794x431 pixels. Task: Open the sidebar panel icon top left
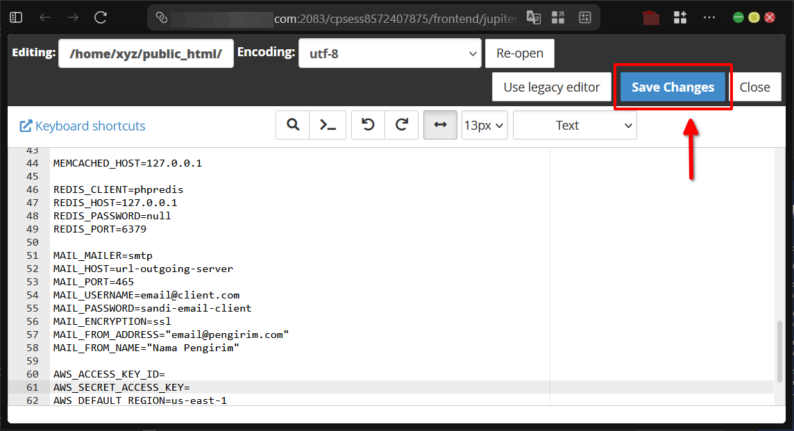15,17
